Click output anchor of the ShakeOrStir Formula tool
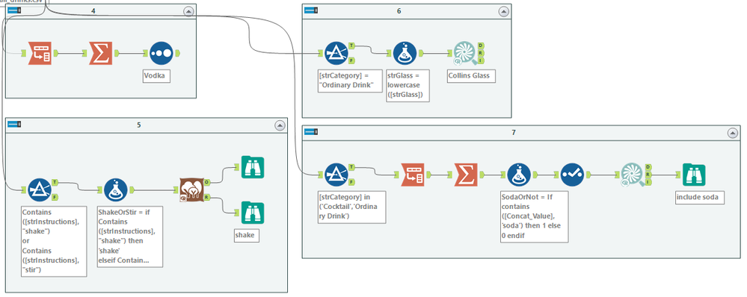This screenshot has height=297, width=747. pyautogui.click(x=131, y=190)
